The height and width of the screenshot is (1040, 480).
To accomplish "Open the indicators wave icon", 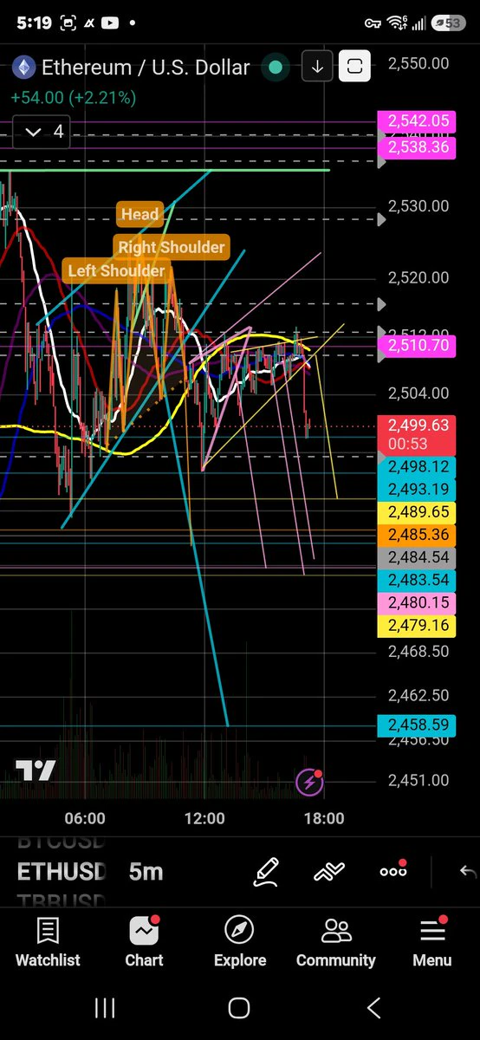I will 330,871.
